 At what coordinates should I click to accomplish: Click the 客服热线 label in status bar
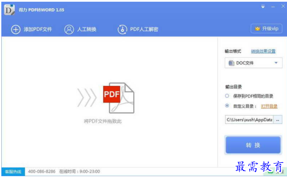[x=13, y=172]
